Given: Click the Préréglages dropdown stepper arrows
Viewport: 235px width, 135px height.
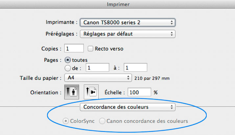Looking at the screenshot, I should [172, 34].
